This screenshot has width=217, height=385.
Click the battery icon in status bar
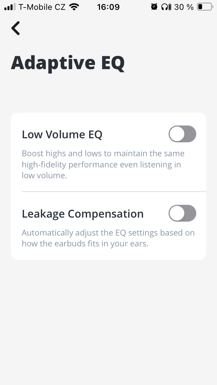coord(204,7)
